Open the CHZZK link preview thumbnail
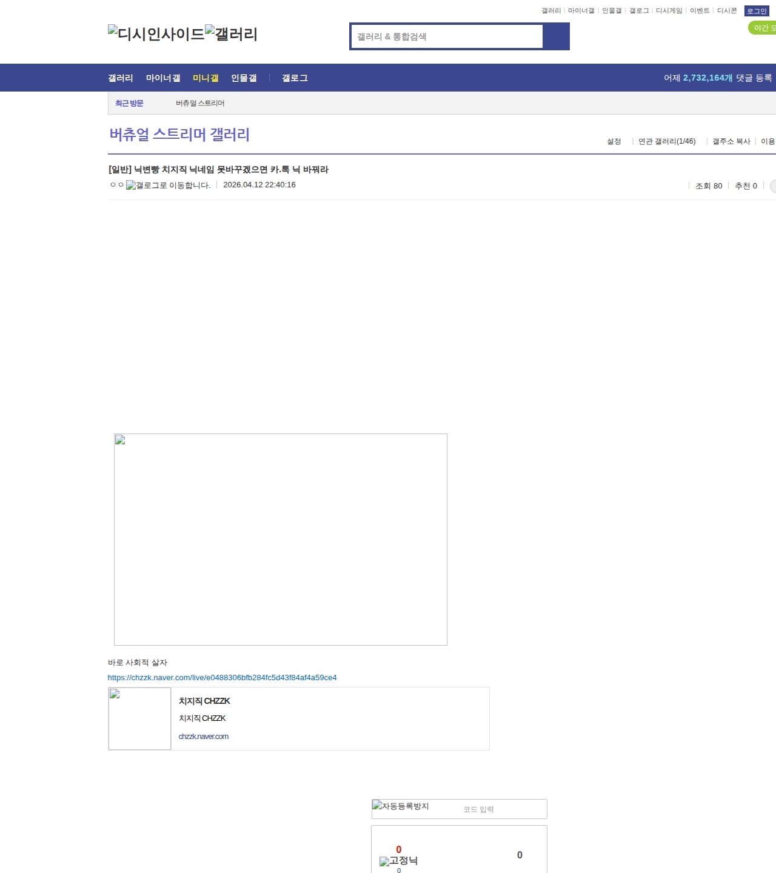 point(139,718)
